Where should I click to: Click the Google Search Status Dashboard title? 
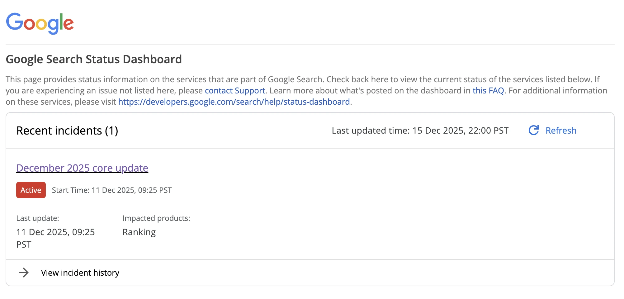click(x=94, y=59)
